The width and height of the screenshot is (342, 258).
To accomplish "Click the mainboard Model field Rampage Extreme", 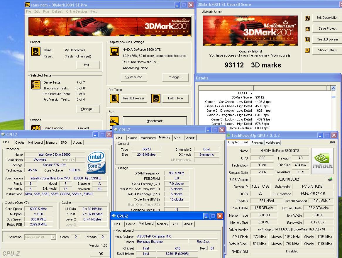I will pos(162,242).
